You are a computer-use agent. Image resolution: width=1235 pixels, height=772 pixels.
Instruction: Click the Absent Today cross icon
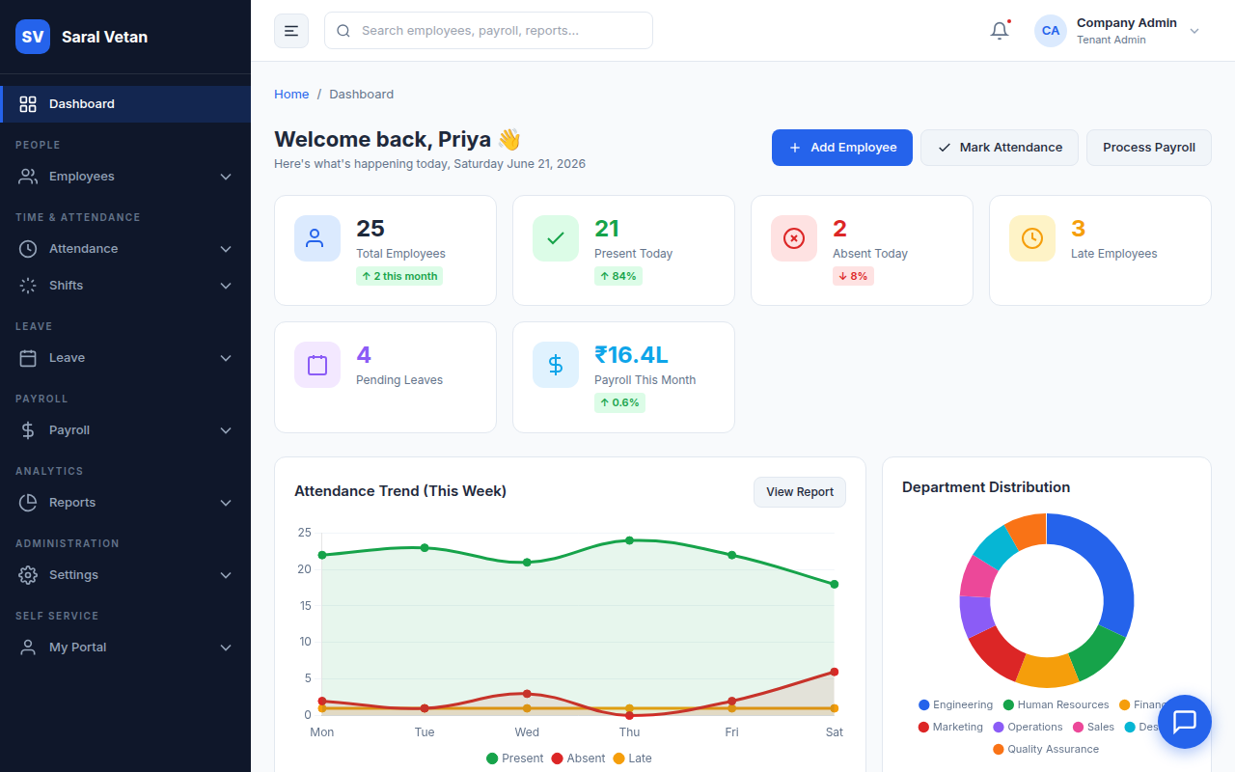pos(794,238)
